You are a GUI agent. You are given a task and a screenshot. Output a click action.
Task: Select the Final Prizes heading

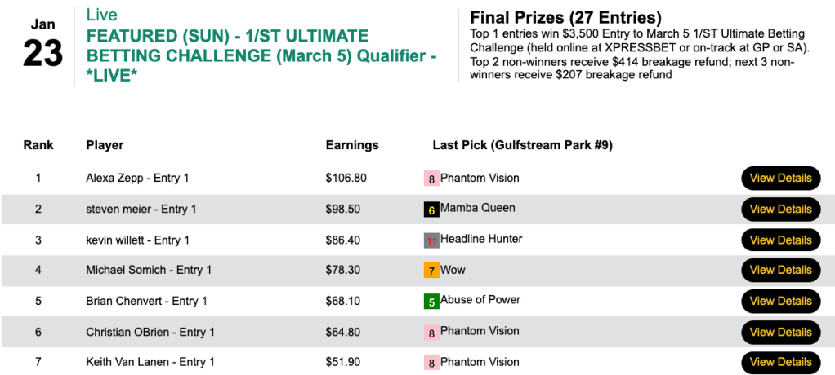point(565,17)
